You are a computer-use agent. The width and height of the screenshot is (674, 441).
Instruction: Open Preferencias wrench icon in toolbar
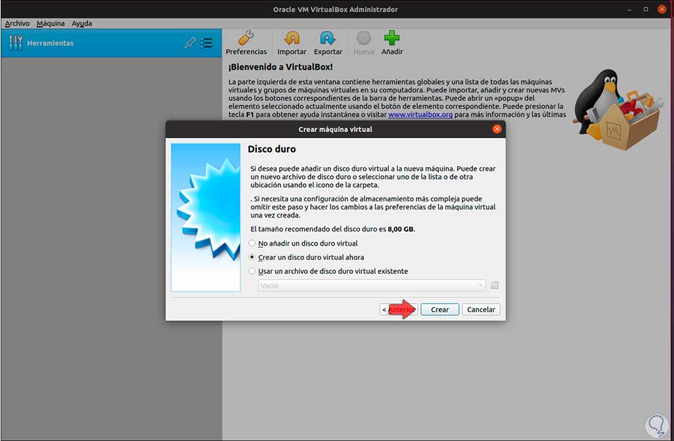[246, 38]
